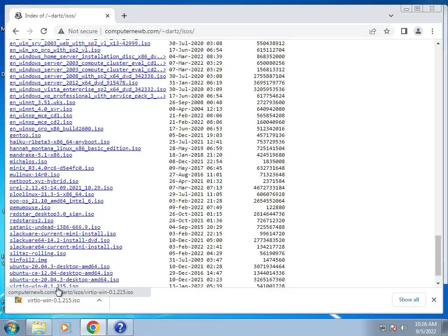Dismiss the downloads bar
Image resolution: width=448 pixels, height=336 pixels.
434,299
